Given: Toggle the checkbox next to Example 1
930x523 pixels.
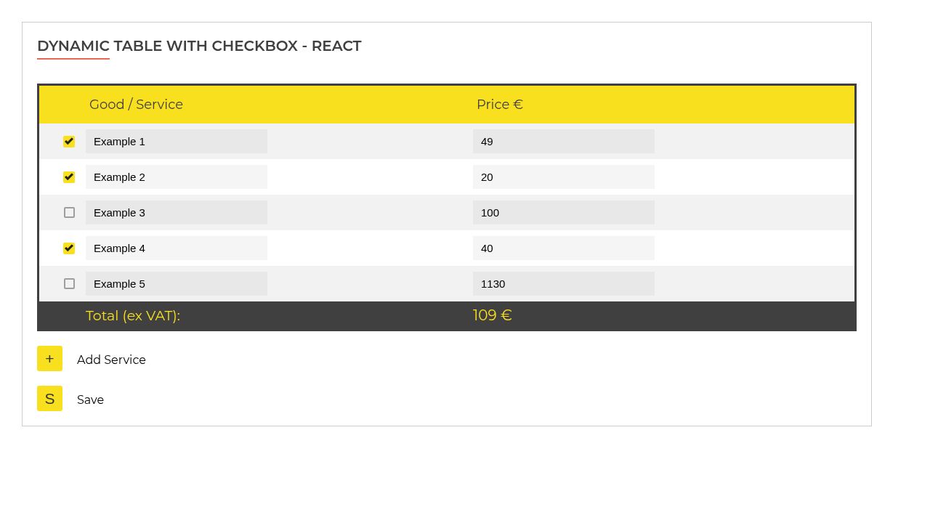Looking at the screenshot, I should 69,142.
